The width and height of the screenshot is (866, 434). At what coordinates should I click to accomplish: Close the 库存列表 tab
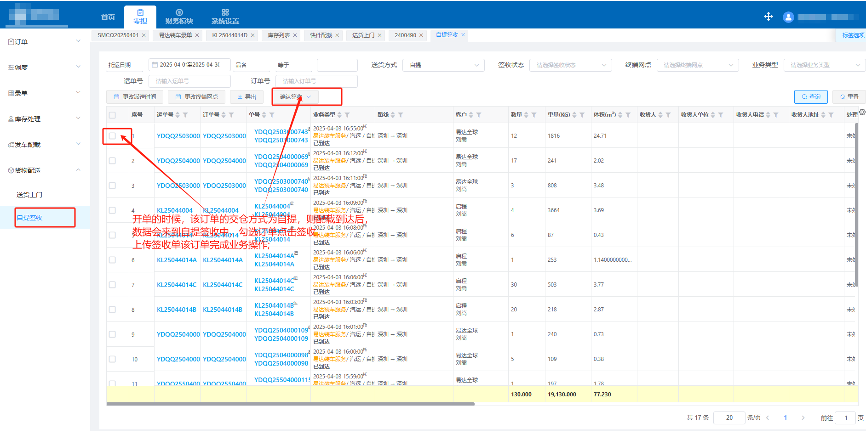[295, 35]
